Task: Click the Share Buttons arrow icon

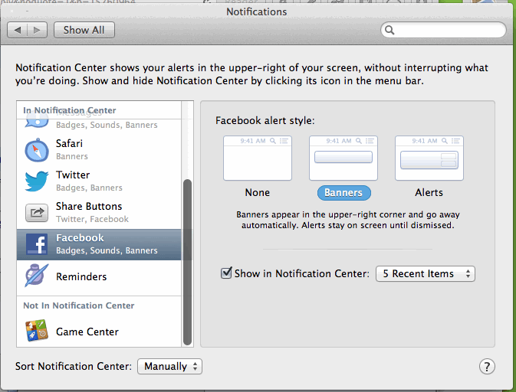Action: (37, 212)
